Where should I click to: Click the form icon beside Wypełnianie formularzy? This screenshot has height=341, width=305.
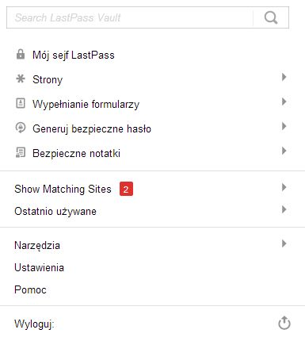click(21, 103)
